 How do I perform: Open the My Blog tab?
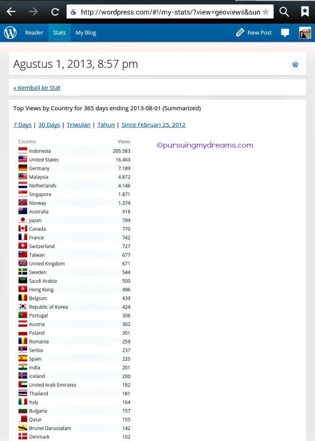click(86, 33)
